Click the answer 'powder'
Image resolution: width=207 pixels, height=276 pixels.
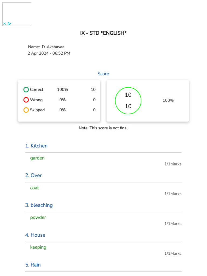[38, 218]
